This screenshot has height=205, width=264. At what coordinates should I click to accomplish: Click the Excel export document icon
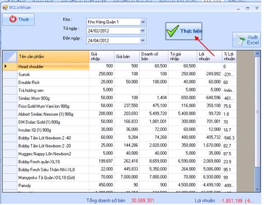click(x=240, y=40)
